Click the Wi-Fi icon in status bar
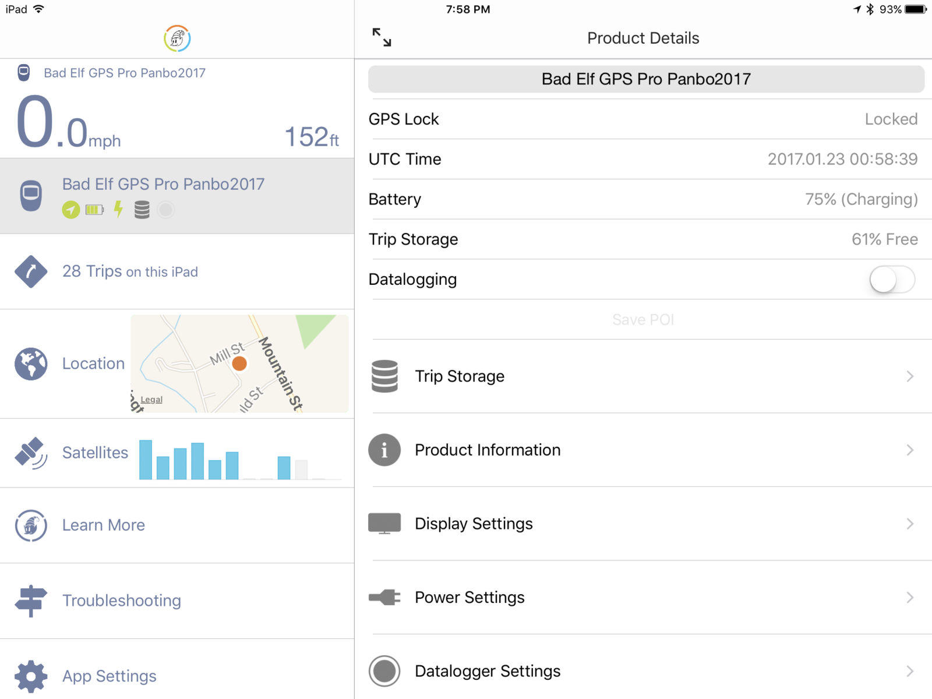Image resolution: width=932 pixels, height=699 pixels. pos(39,9)
